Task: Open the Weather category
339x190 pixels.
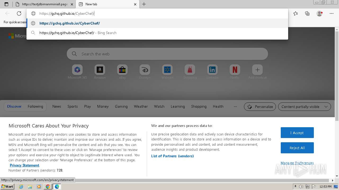Action: 141,107
